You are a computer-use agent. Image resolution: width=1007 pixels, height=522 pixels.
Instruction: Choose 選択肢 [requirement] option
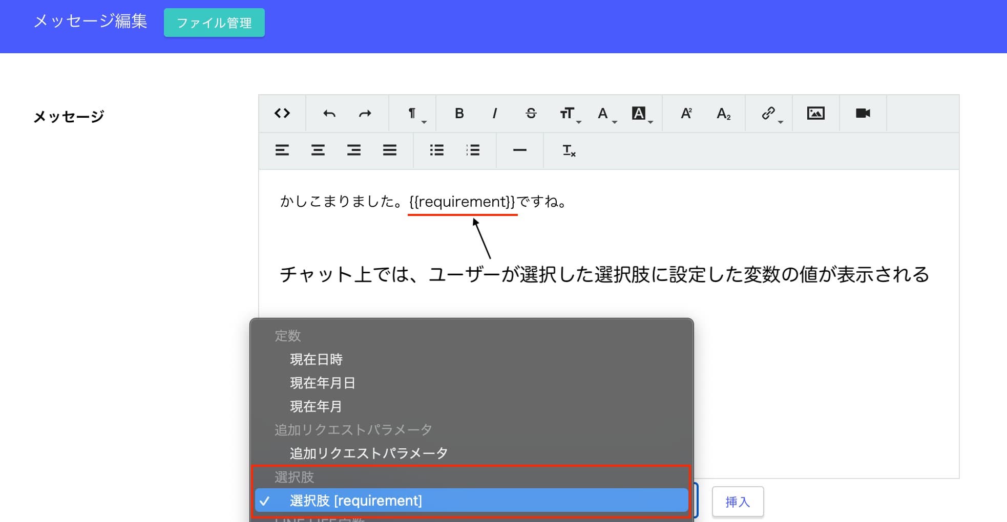point(471,501)
